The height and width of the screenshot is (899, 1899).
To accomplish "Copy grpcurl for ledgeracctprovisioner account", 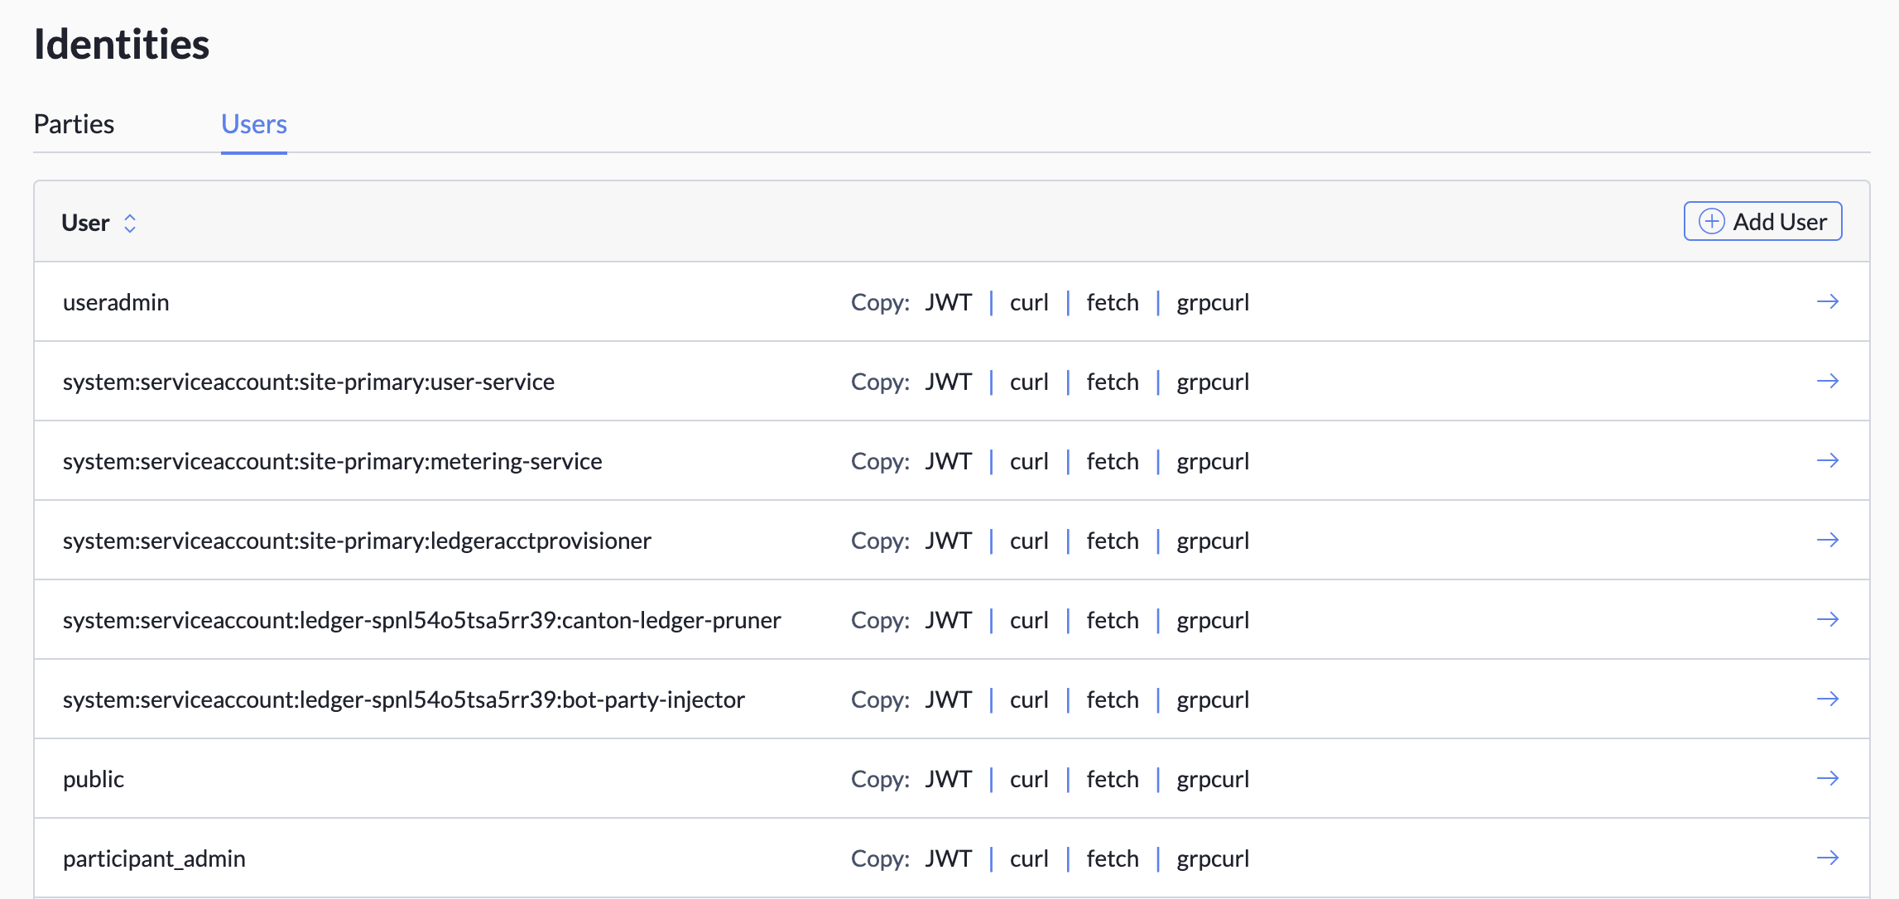I will click(x=1213, y=541).
